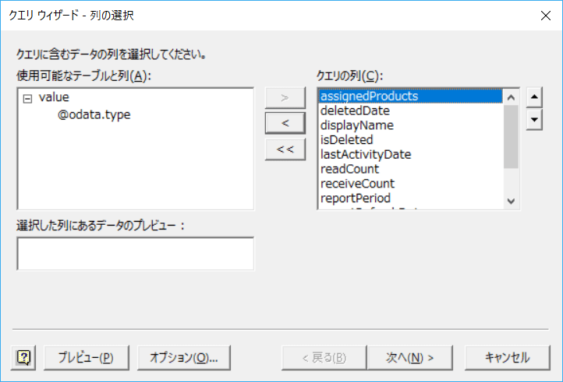The height and width of the screenshot is (382, 563).
Task: Click the プレビュー(P) button
Action: (x=85, y=357)
